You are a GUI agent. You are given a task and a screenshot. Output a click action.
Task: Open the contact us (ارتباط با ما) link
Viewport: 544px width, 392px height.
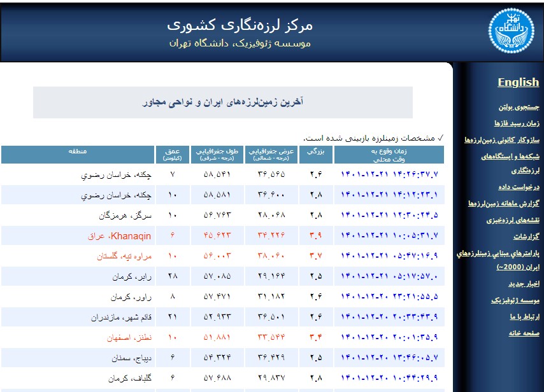coord(524,316)
